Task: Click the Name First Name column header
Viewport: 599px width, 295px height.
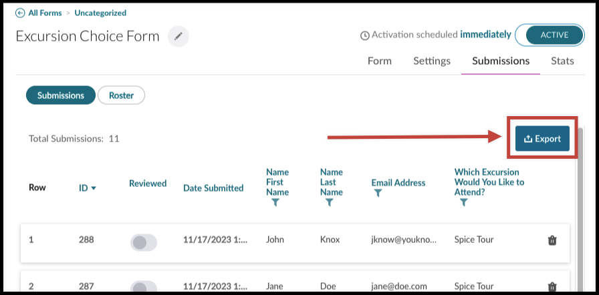Action: click(277, 182)
